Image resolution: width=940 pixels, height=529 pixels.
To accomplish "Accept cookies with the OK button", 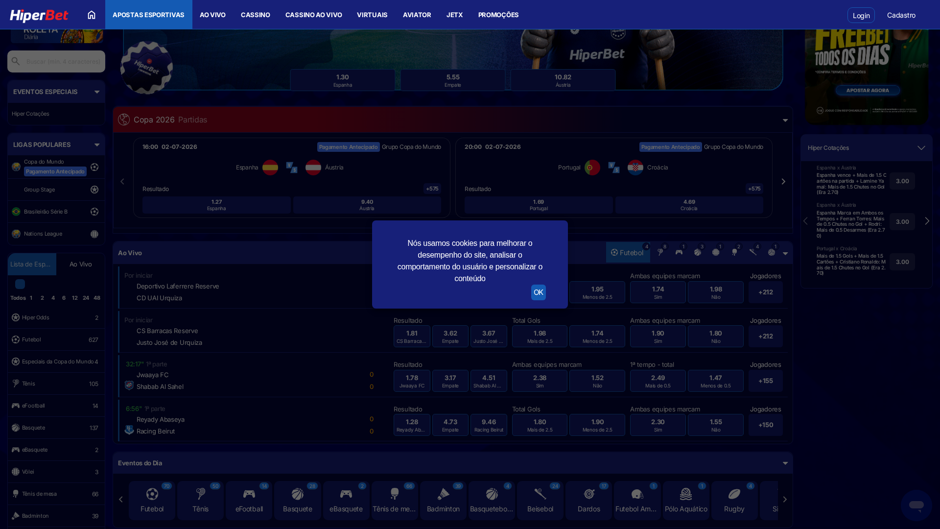I will [539, 292].
